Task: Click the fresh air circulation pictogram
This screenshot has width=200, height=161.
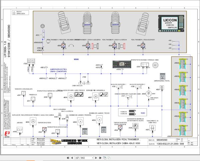Action: 79,95
